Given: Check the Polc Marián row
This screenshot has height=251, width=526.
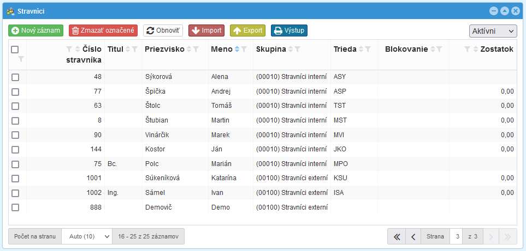Looking at the screenshot, I should coord(15,164).
